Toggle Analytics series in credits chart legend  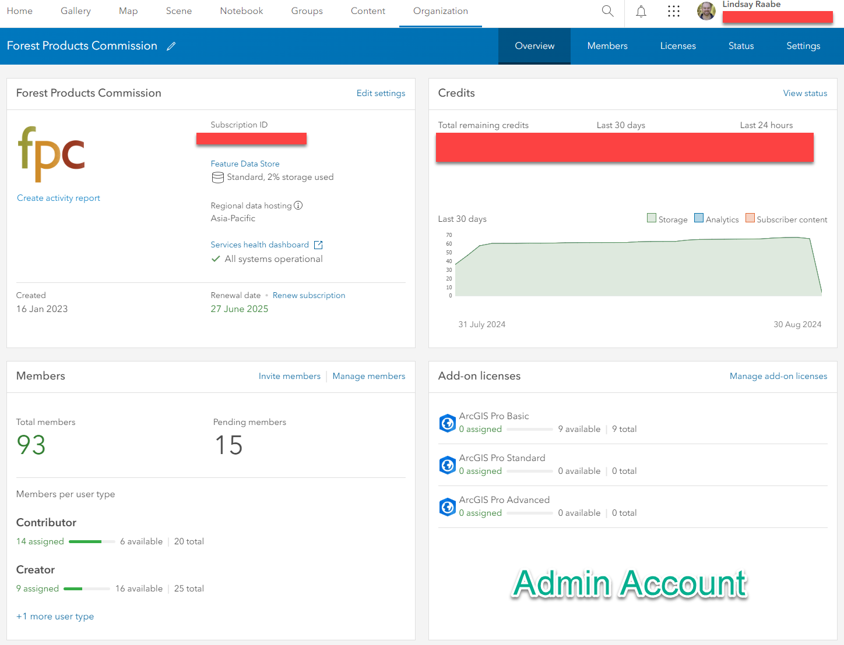(x=716, y=219)
